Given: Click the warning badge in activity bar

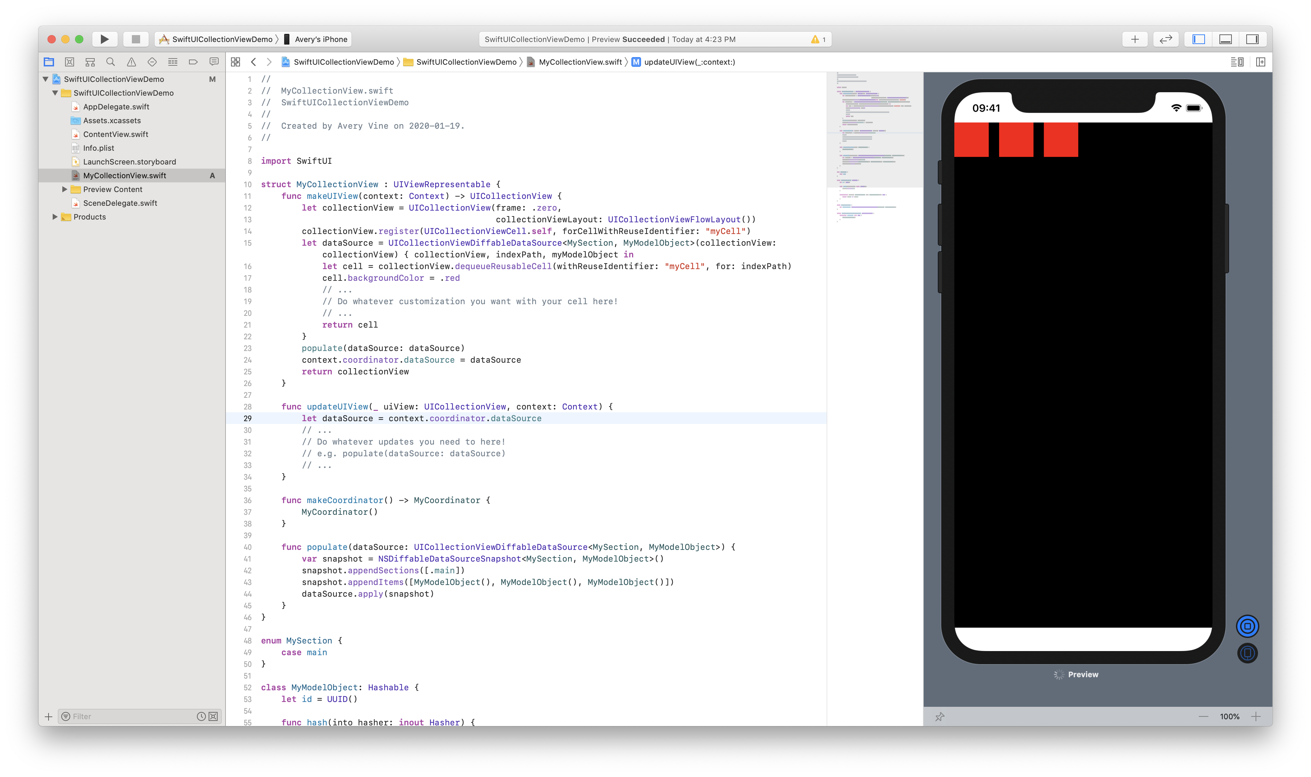Looking at the screenshot, I should tap(818, 39).
